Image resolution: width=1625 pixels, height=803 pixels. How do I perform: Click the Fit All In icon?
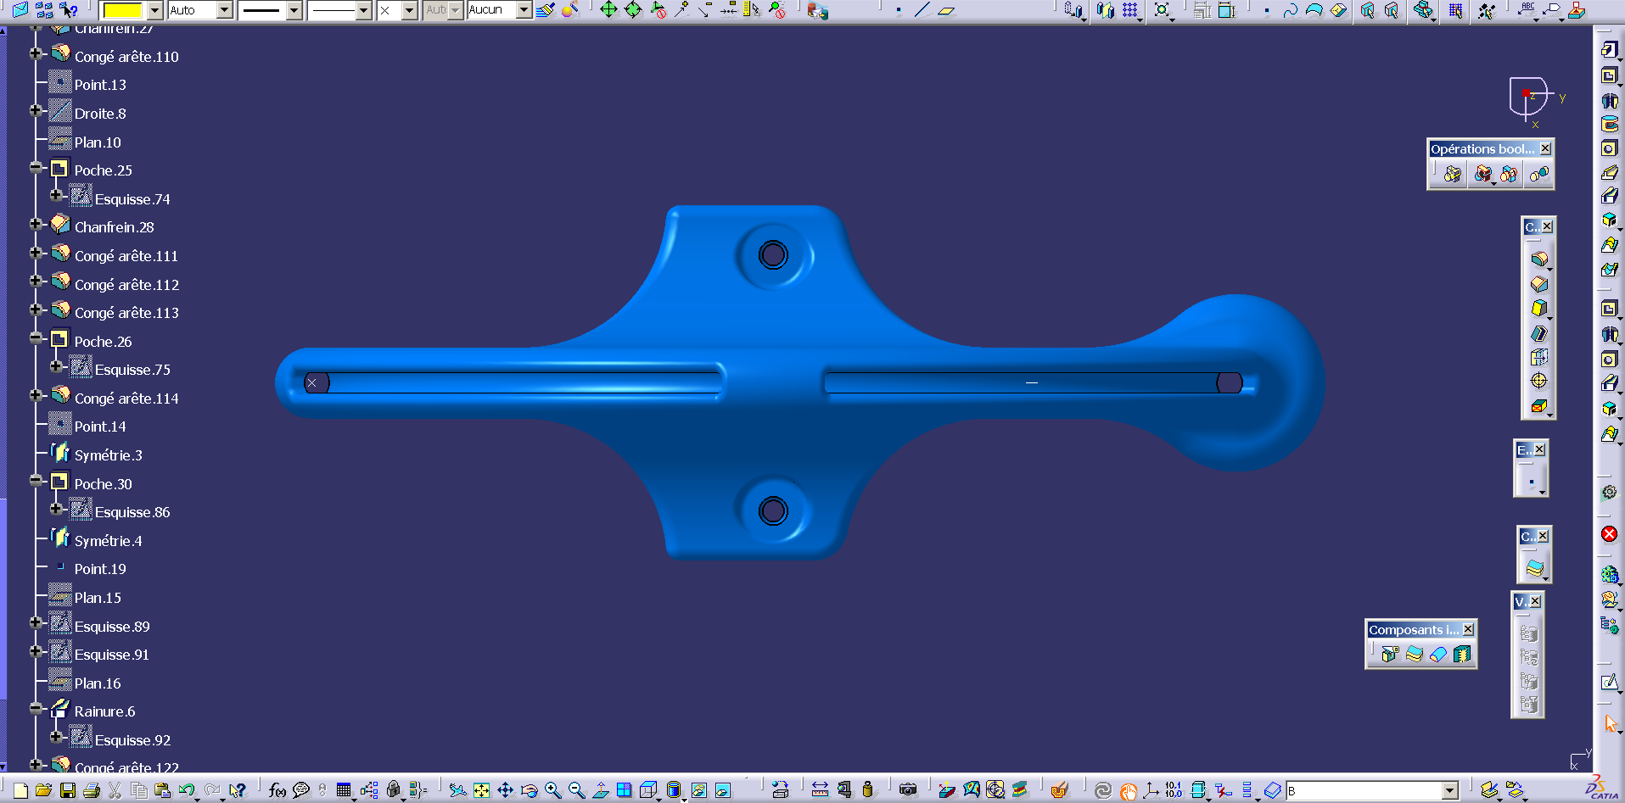coord(481,790)
